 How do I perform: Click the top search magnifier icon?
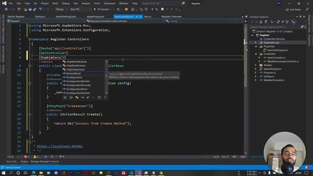pyautogui.click(x=183, y=3)
